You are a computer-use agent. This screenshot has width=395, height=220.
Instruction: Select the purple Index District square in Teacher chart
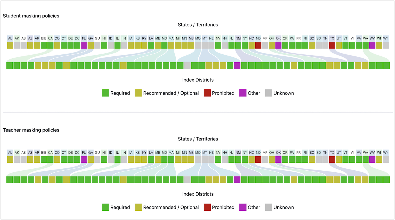237,180
